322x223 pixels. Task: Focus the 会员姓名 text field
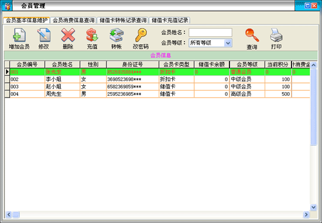pos(211,32)
